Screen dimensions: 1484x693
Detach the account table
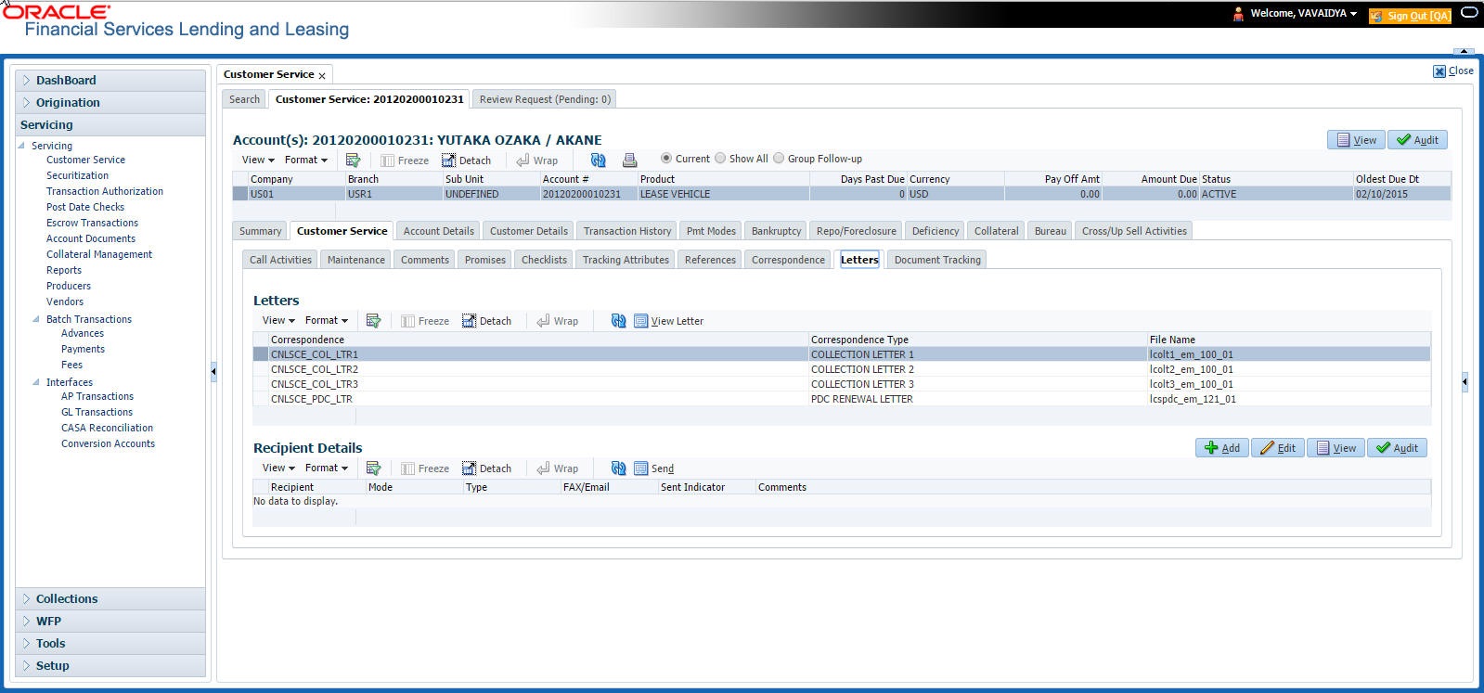point(466,160)
